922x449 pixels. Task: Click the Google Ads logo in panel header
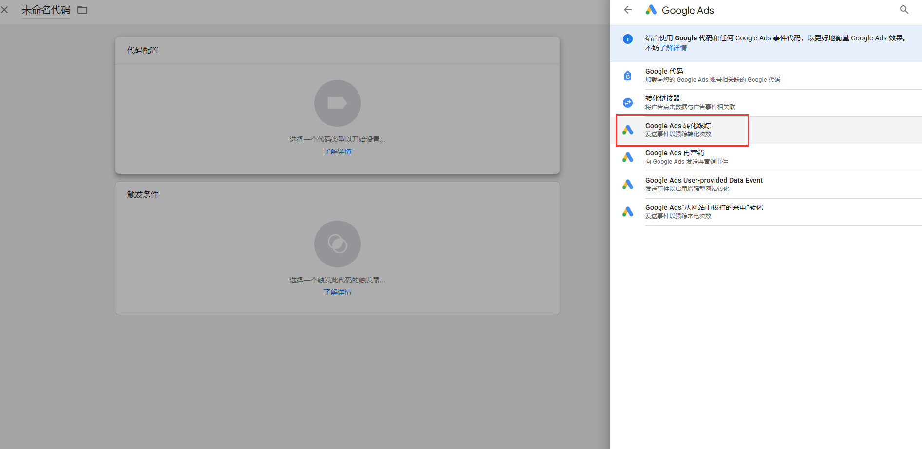pyautogui.click(x=651, y=10)
